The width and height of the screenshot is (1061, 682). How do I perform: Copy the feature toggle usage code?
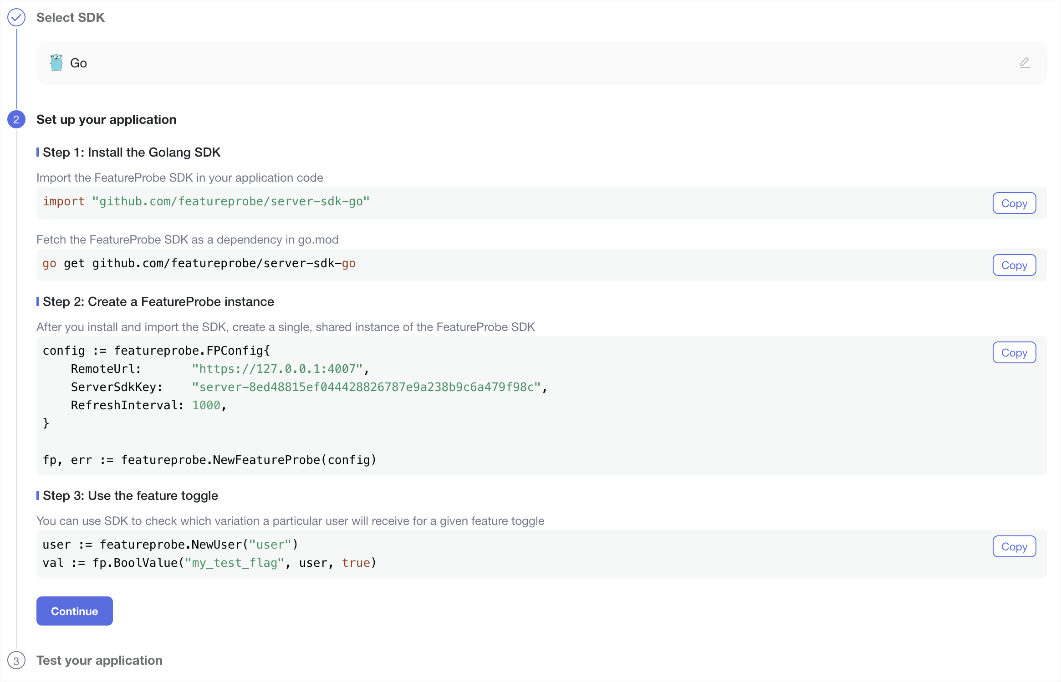pos(1014,547)
